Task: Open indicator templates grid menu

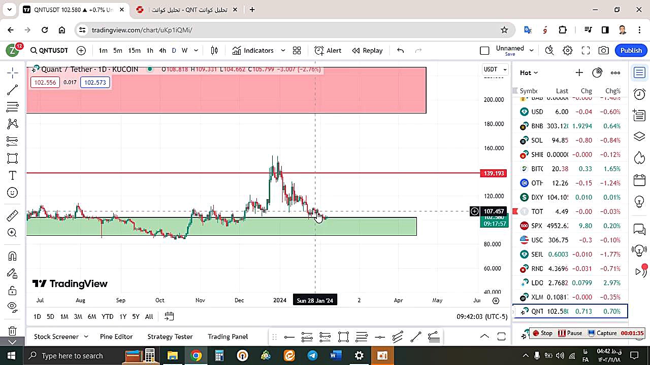Action: (x=297, y=50)
